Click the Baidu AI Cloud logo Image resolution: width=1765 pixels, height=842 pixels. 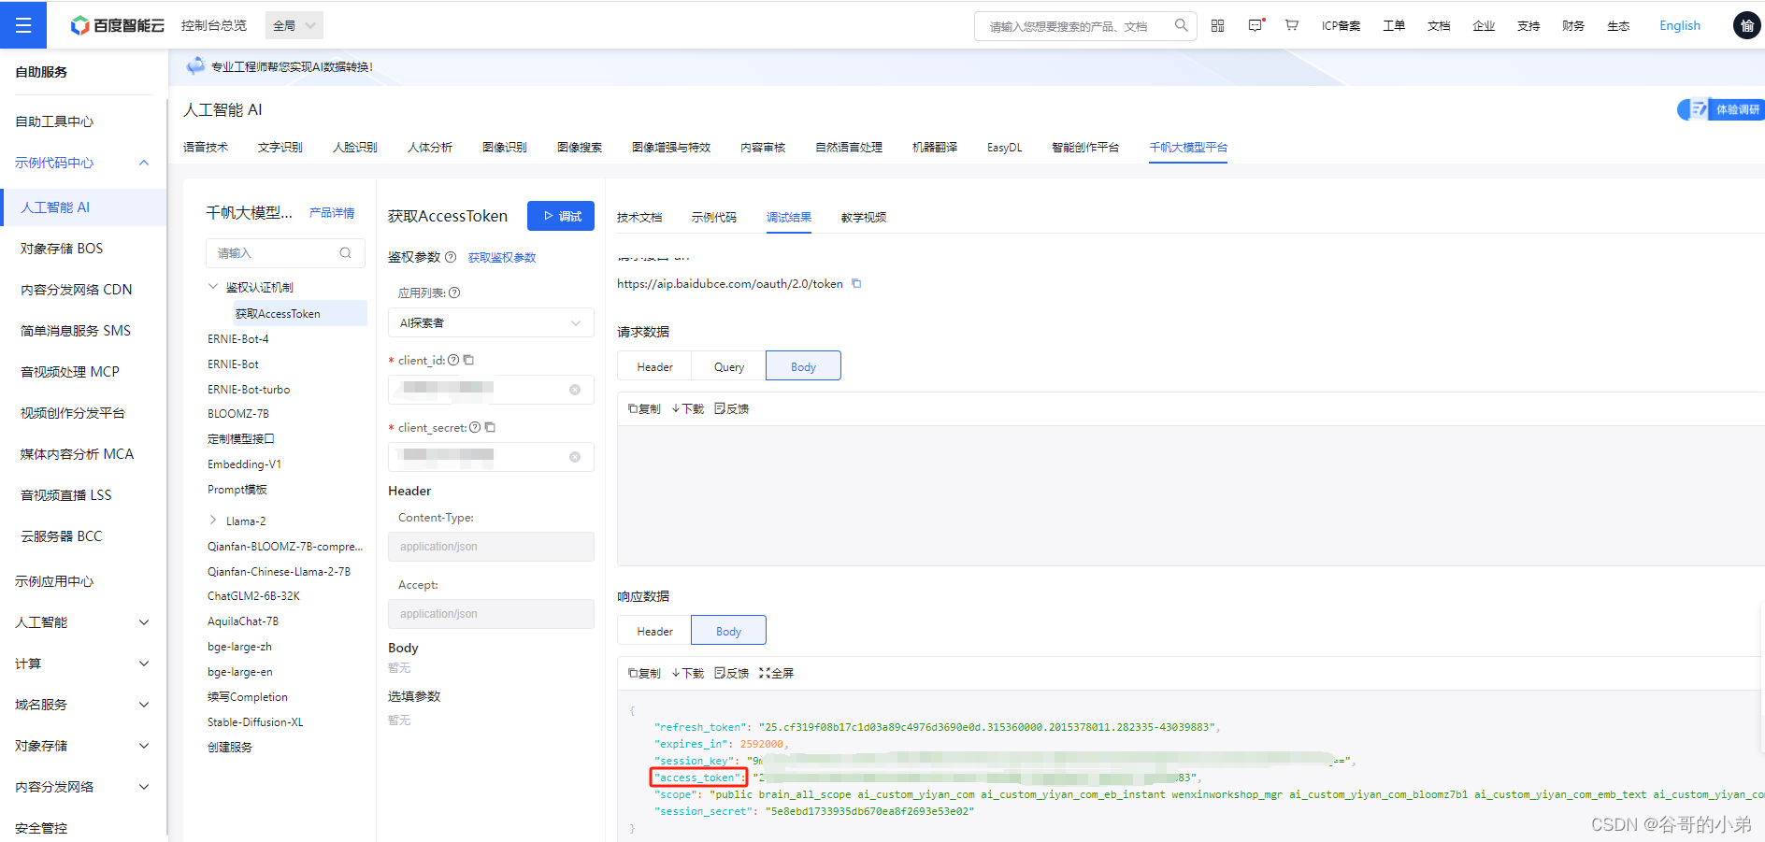(x=118, y=25)
